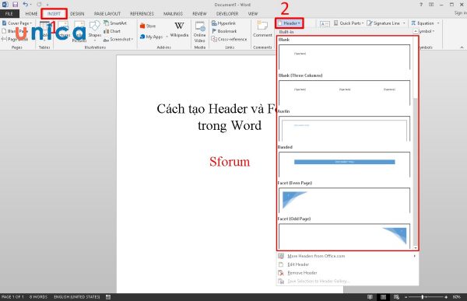Click the PAGE 1 OF 1 indicator
Image resolution: width=467 pixels, height=301 pixels.
pos(12,297)
